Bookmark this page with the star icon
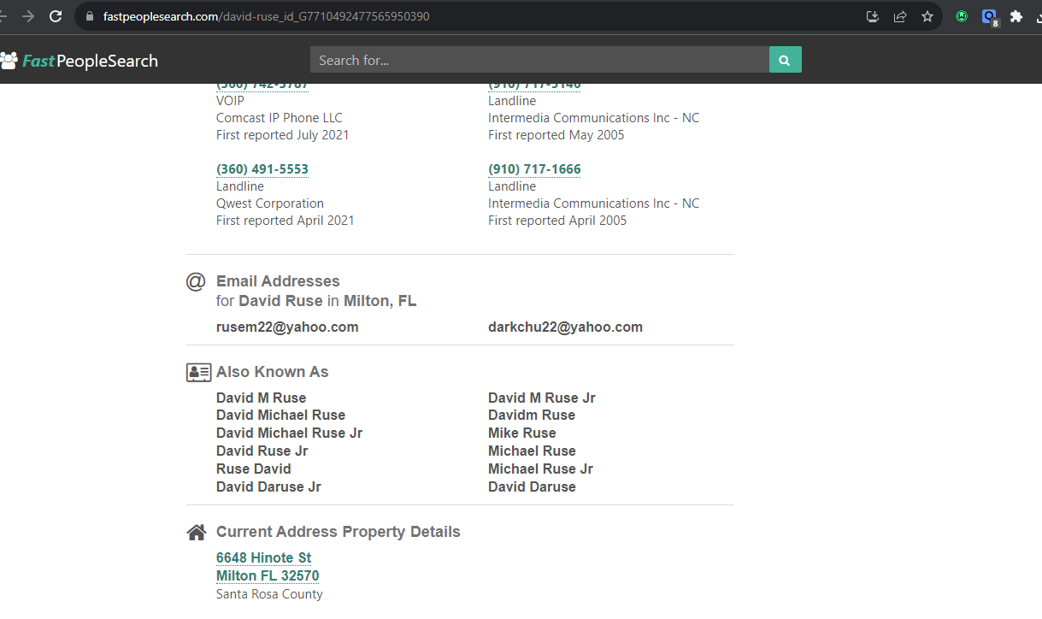Screen dimensions: 1042x619 927,16
